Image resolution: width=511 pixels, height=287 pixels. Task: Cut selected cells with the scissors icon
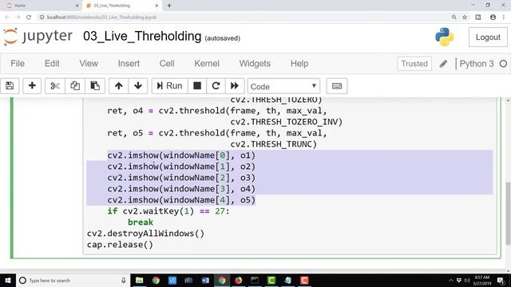tap(55, 86)
